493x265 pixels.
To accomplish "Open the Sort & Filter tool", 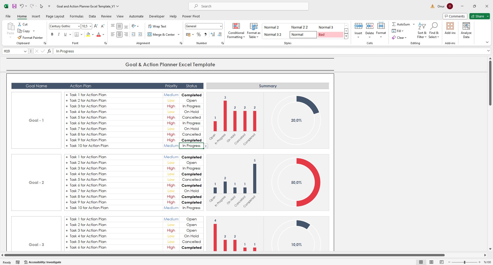I will point(422,30).
